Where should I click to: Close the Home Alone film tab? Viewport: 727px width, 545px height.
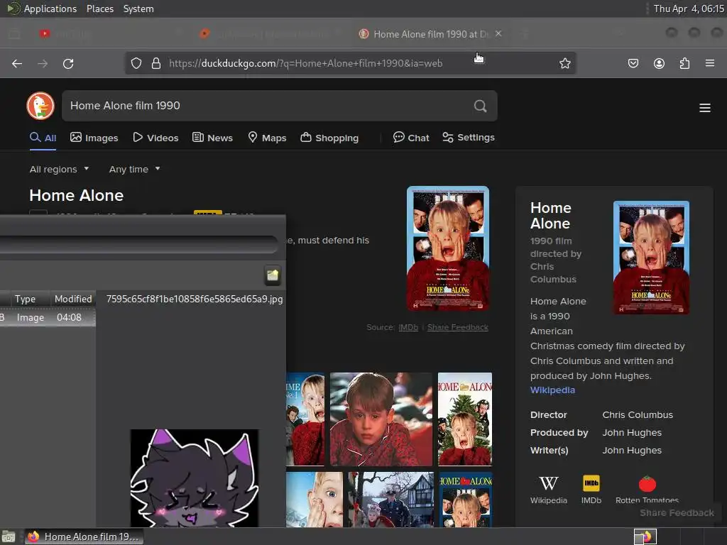[498, 34]
